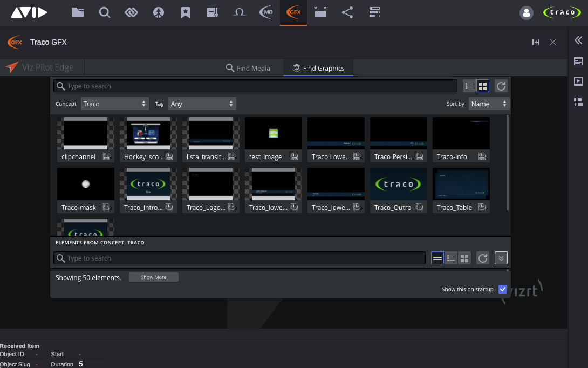Refresh the graphics template list
This screenshot has width=588, height=368.
point(501,86)
